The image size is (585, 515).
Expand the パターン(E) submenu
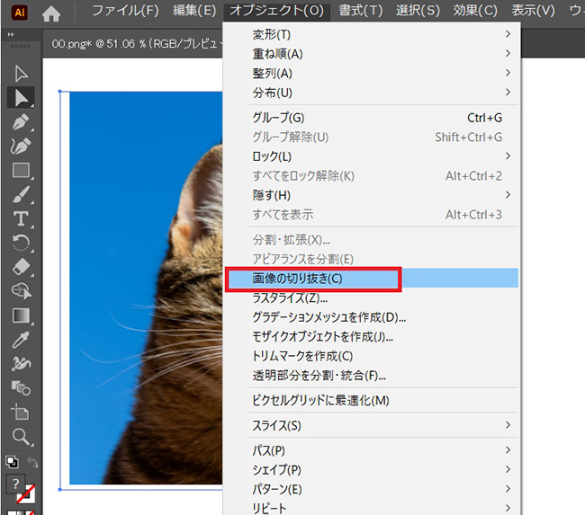coord(372,489)
